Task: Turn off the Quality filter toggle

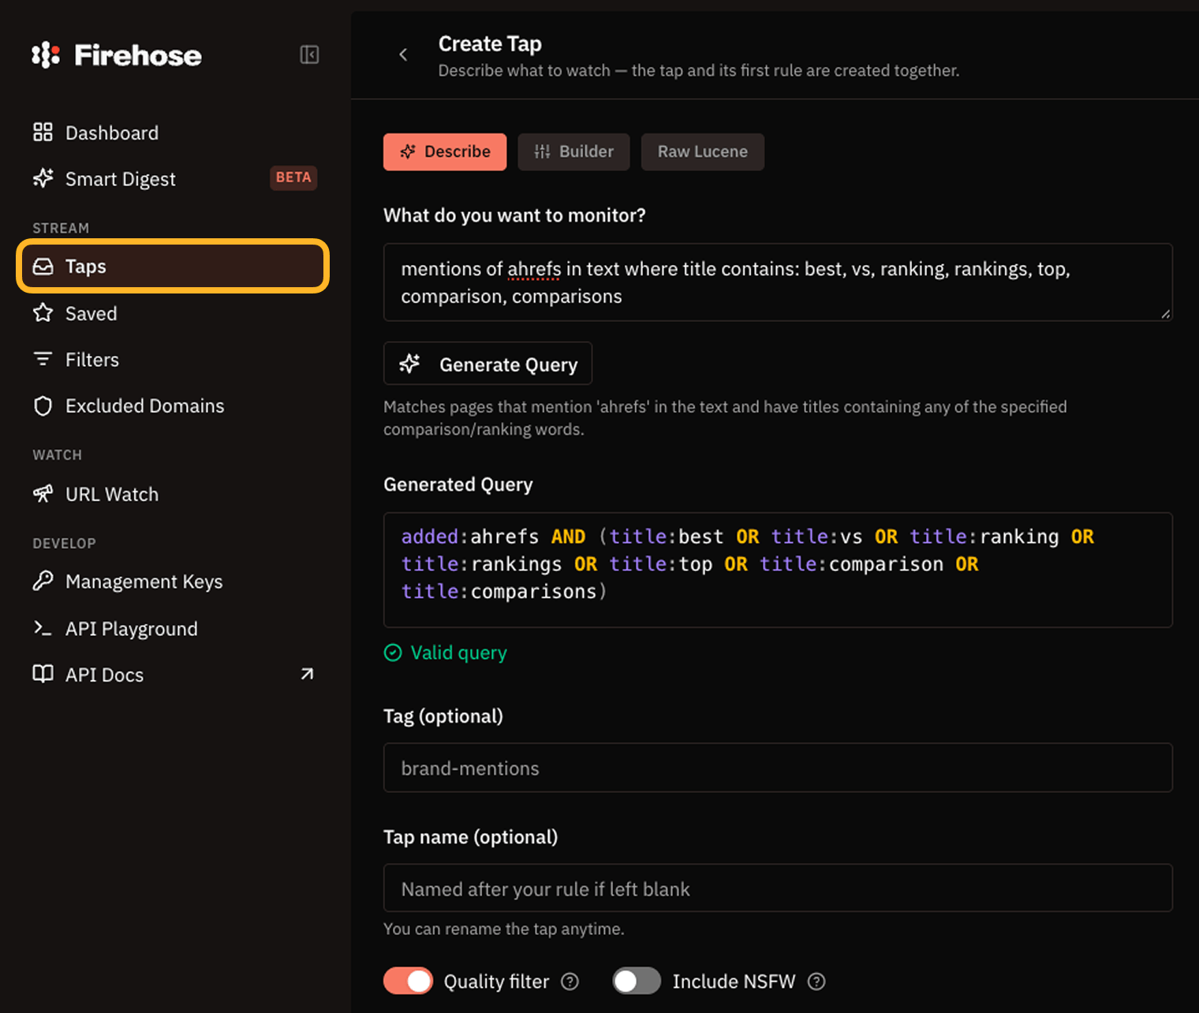Action: click(408, 981)
